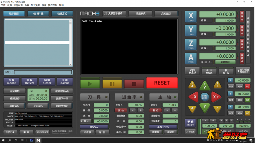Jog Z axis down with Z- arrow
Image resolution: width=255 pixels, height=143 pixels.
(217, 109)
